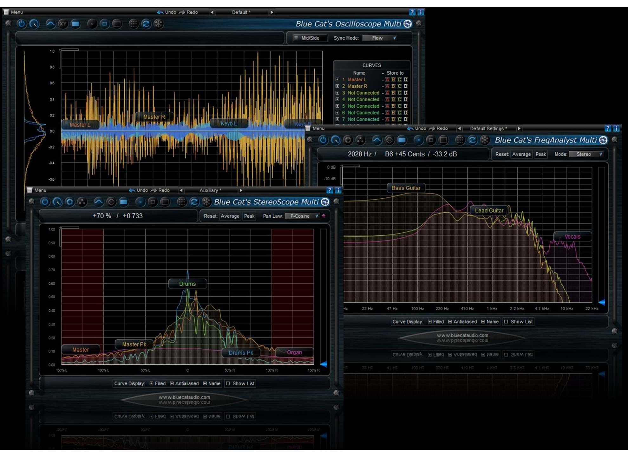
Task: Click the Oscilloscope refresh arrows icon
Action: tap(146, 24)
